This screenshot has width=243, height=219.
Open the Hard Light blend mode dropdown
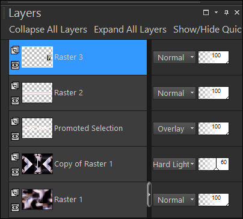(x=174, y=164)
